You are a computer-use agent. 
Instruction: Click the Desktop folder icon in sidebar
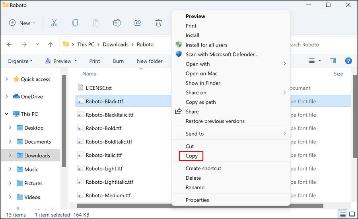click(x=20, y=127)
